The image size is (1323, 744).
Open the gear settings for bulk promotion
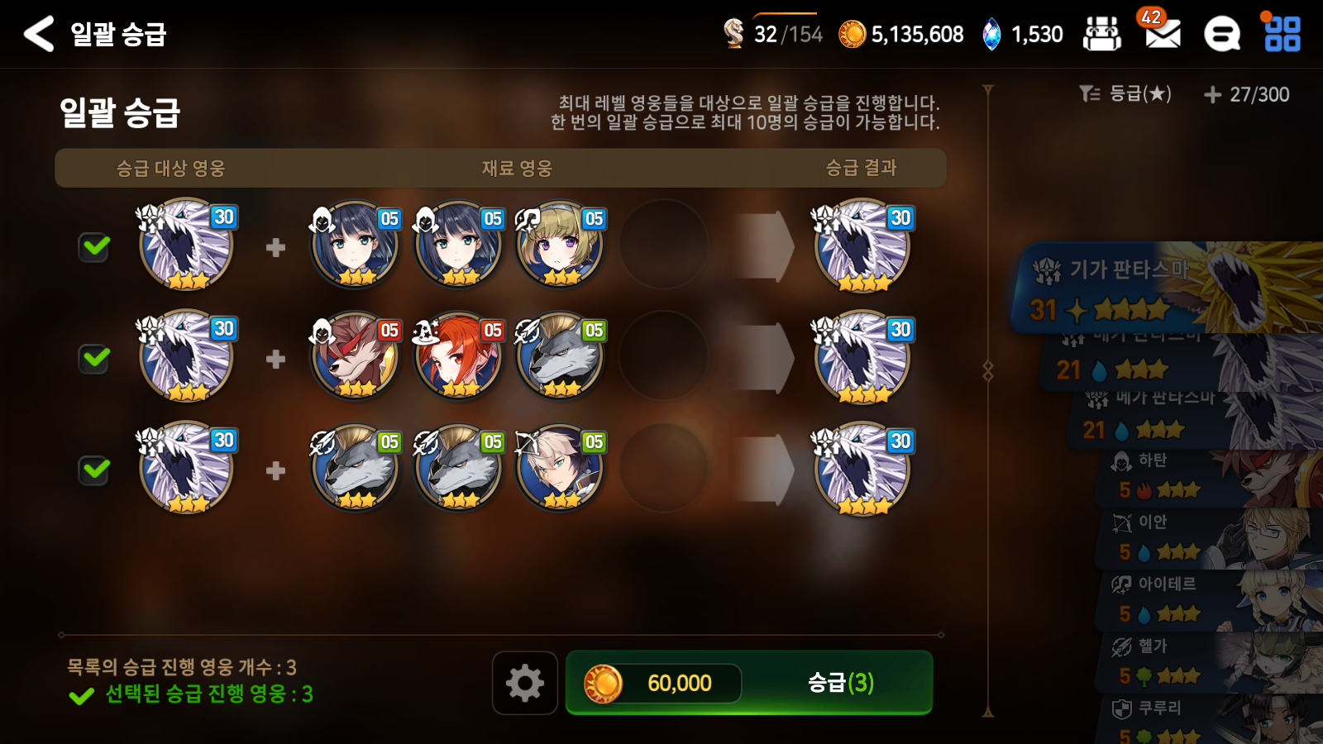pyautogui.click(x=525, y=683)
